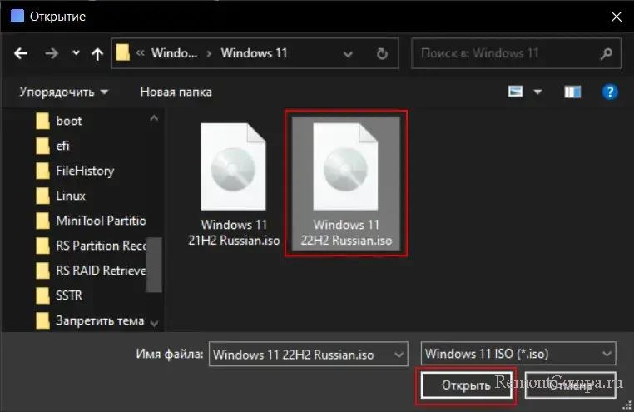Screen dimensions: 634x412
Task: Click the 'Отмена' cancel button
Action: [x=570, y=385]
